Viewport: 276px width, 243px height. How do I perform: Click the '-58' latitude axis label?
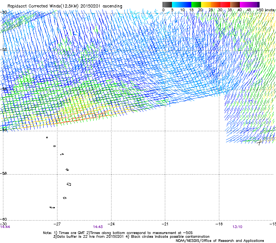pyautogui.click(x=3, y=173)
